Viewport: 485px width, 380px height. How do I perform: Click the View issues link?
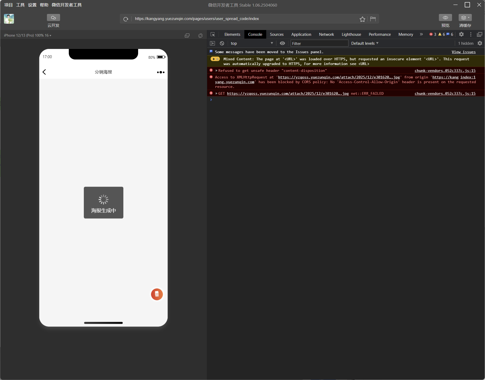pos(463,52)
